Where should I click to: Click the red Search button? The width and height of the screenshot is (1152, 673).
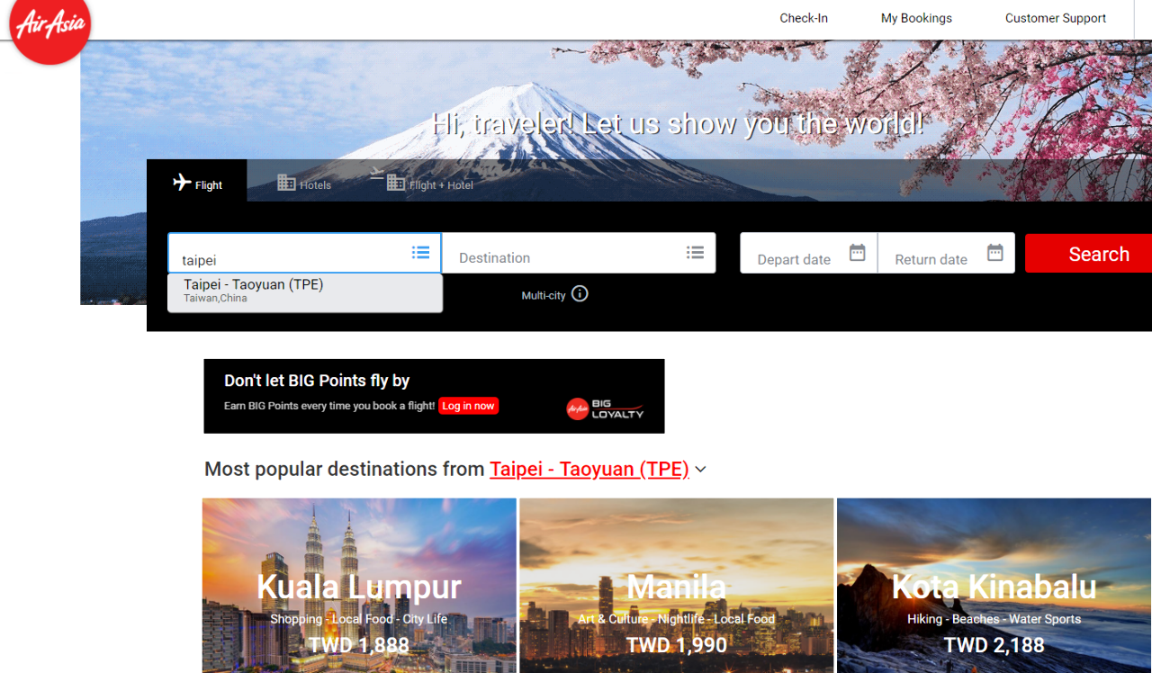[1090, 254]
